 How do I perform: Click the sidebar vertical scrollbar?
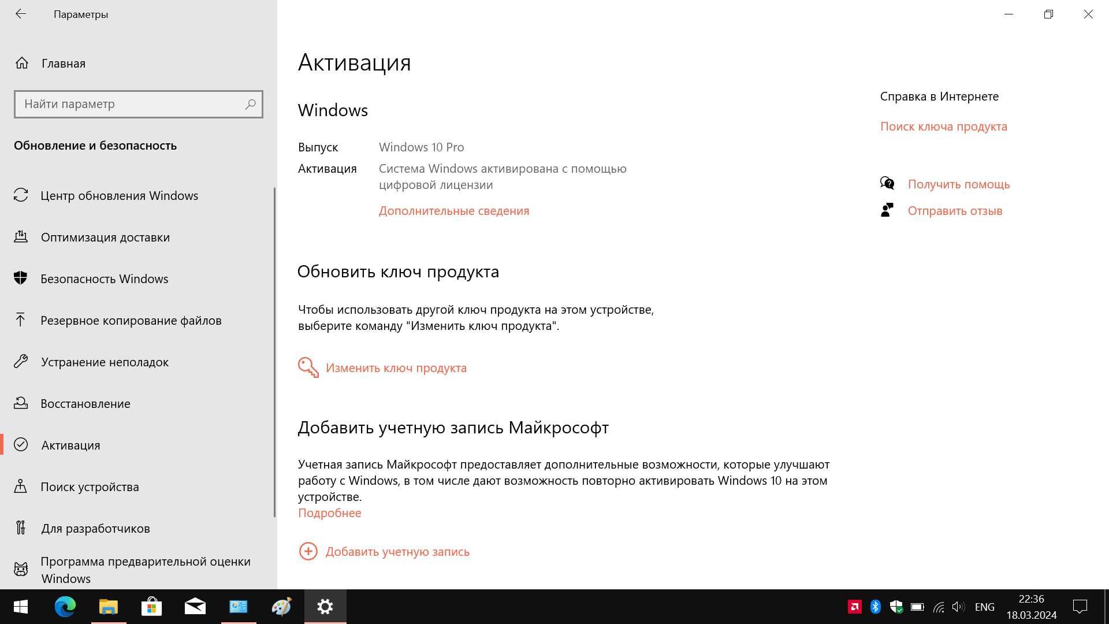pyautogui.click(x=274, y=352)
